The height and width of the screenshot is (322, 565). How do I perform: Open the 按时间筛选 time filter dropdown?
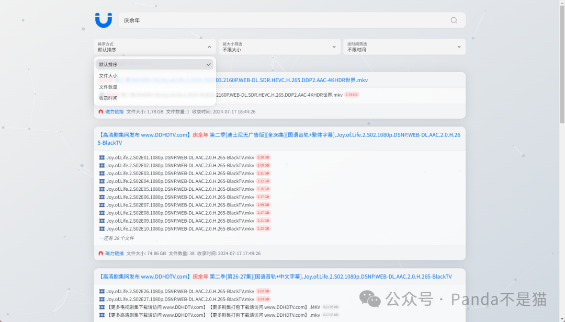click(x=404, y=47)
